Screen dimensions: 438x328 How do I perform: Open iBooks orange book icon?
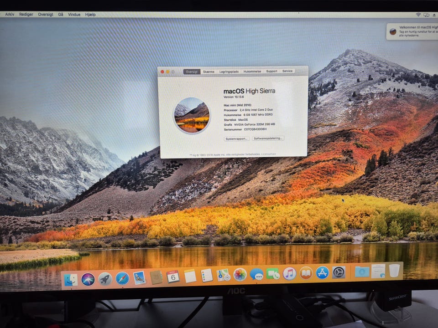pos(306,273)
